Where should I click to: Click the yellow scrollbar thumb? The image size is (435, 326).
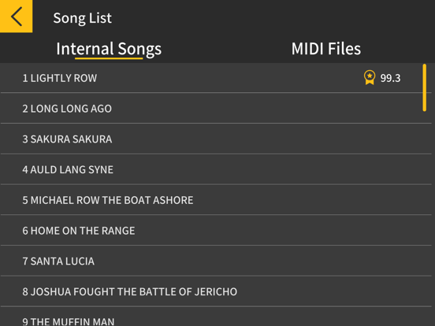coord(425,87)
